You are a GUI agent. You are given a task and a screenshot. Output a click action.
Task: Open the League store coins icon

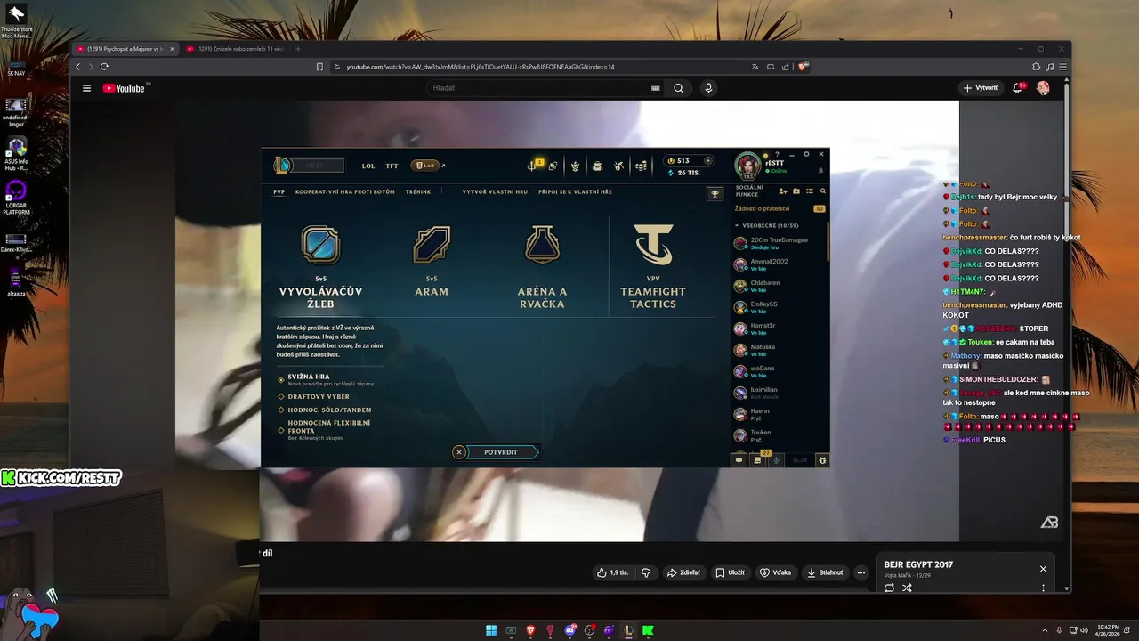coord(641,166)
